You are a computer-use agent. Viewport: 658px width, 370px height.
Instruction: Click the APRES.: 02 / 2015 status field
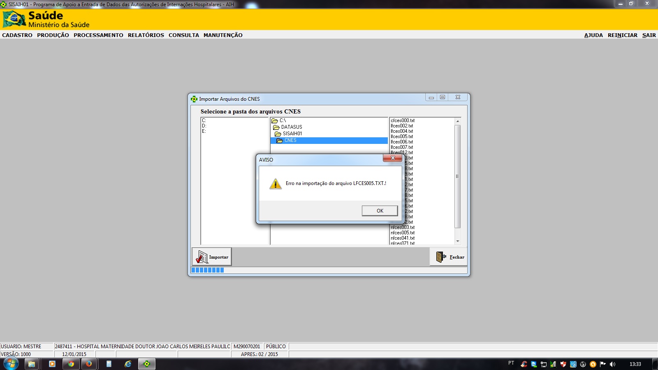(x=259, y=354)
